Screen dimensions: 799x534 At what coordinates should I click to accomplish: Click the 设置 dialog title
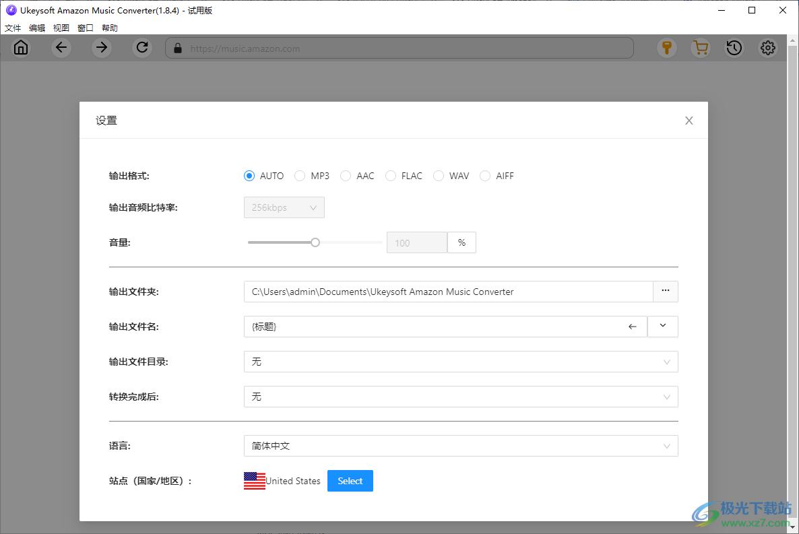click(106, 121)
